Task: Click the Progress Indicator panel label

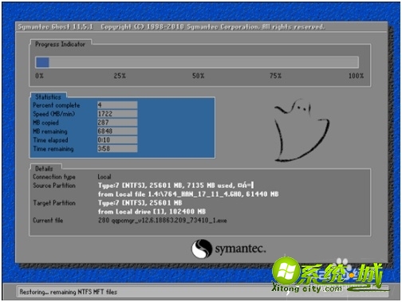Action: pyautogui.click(x=60, y=44)
